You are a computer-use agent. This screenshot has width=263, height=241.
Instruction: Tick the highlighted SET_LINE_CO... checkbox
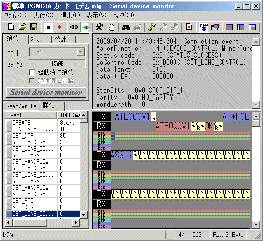[9, 214]
